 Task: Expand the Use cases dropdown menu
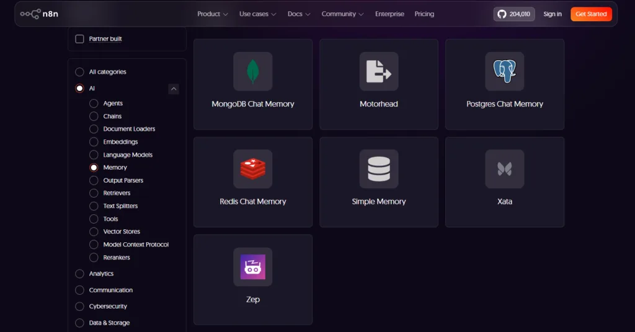(257, 14)
